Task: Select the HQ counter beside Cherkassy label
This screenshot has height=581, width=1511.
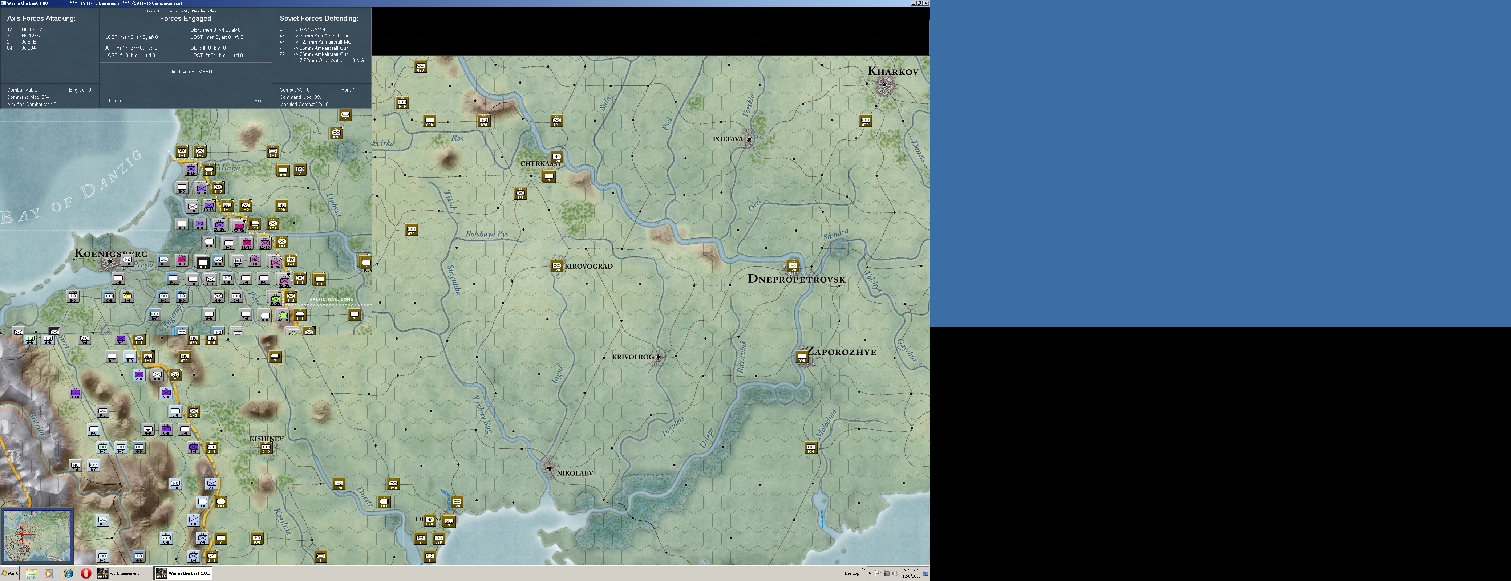Action: coord(557,158)
